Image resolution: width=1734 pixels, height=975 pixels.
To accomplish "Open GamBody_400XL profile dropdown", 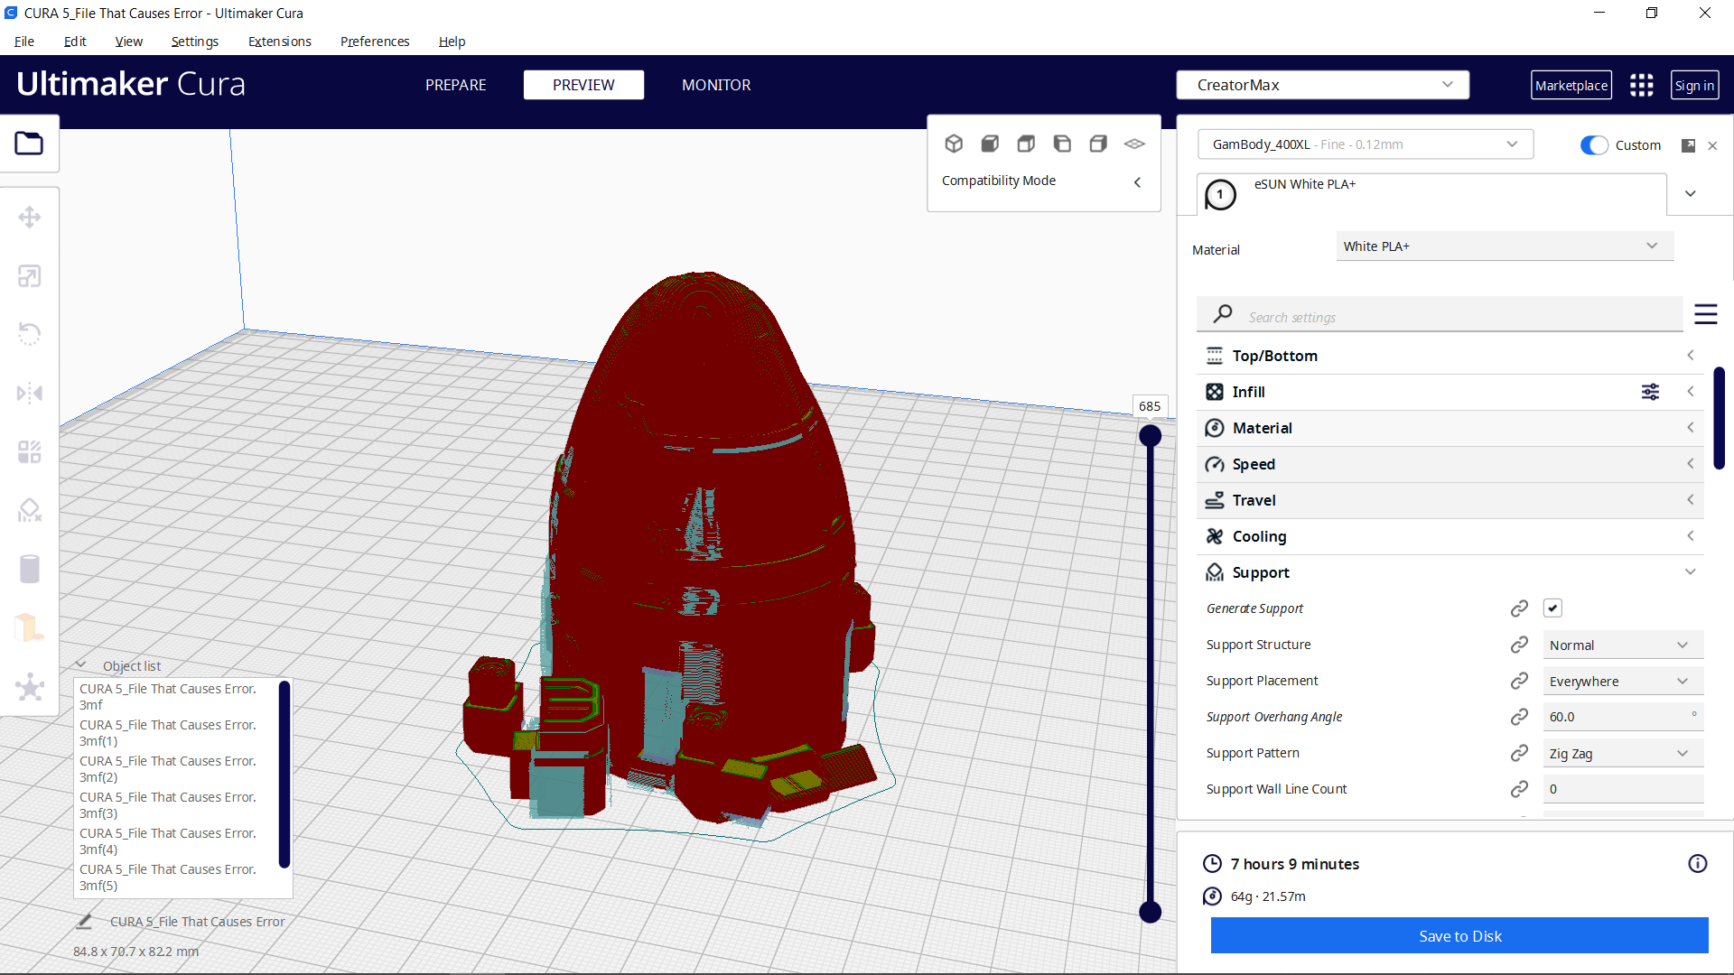I will 1366,144.
